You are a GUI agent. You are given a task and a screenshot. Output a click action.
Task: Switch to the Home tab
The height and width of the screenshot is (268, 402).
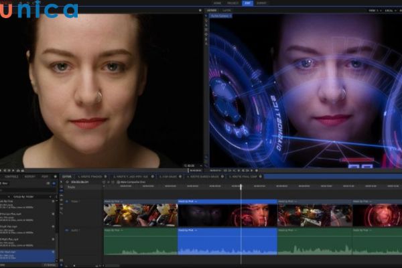(x=218, y=3)
